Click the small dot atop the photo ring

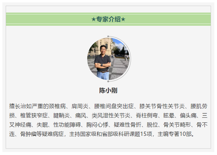(108, 37)
